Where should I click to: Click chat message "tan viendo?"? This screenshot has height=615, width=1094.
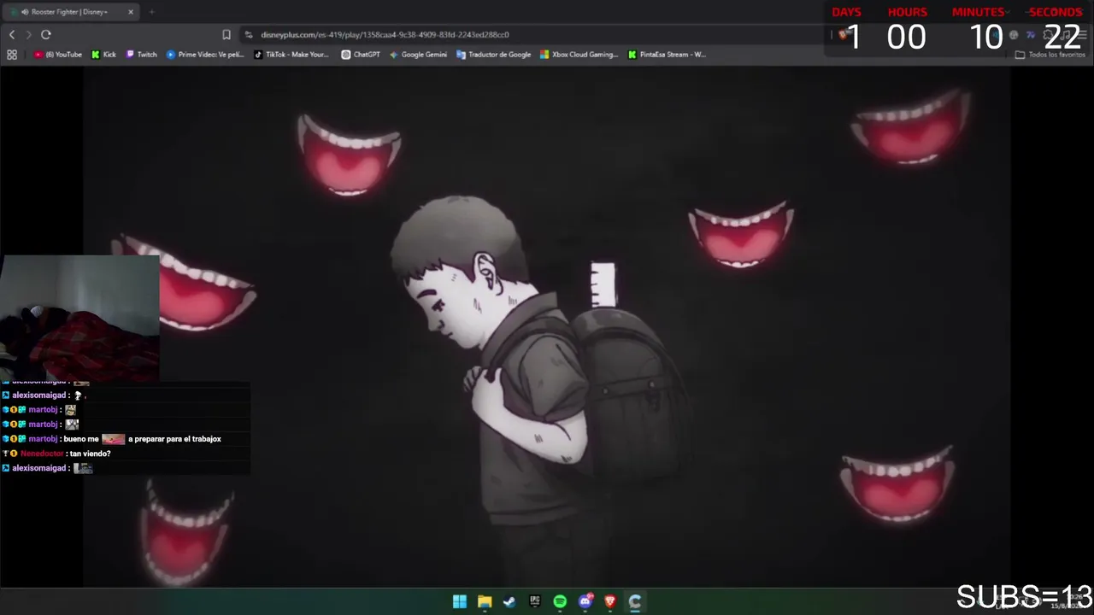(91, 454)
